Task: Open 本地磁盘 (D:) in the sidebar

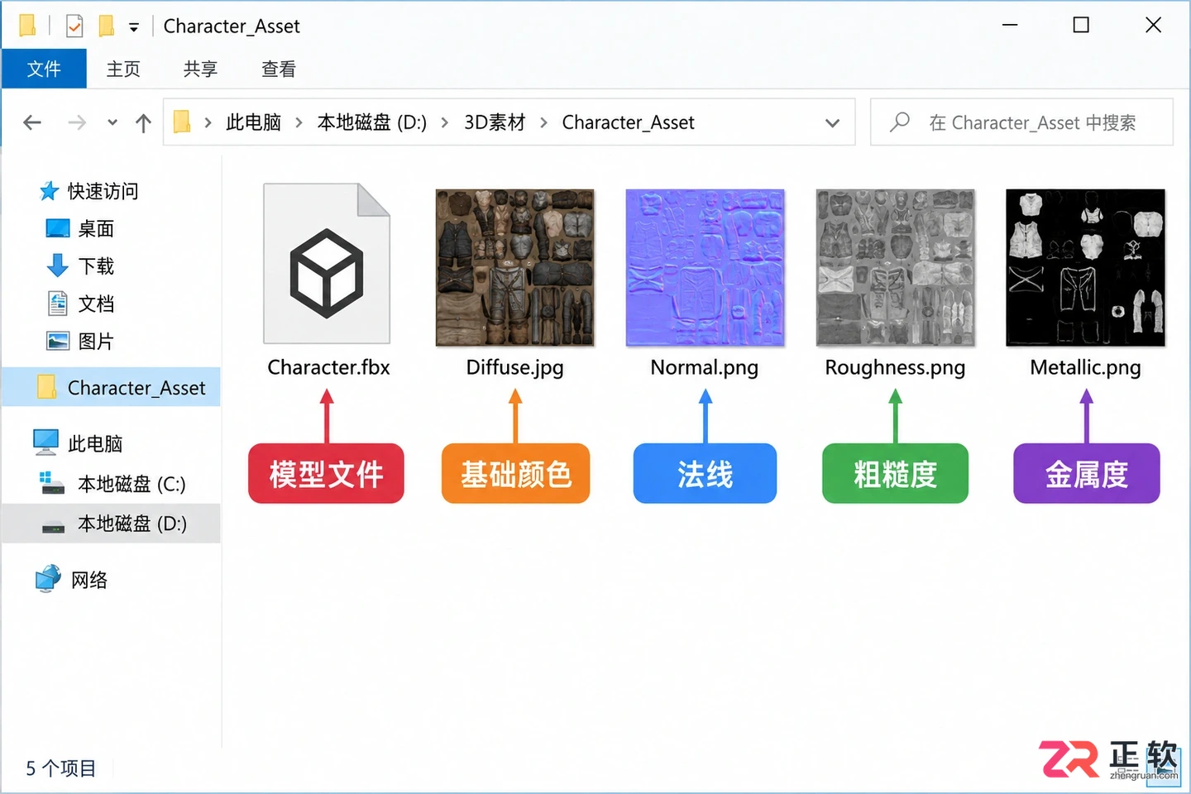Action: tap(111, 524)
